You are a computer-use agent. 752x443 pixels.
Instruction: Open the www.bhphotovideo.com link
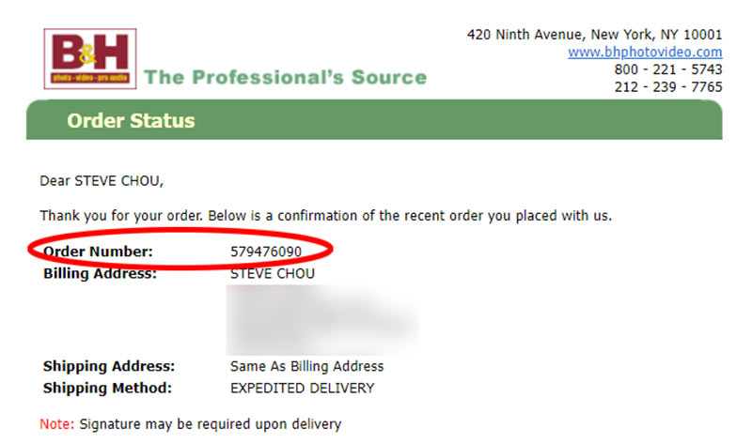pyautogui.click(x=645, y=53)
